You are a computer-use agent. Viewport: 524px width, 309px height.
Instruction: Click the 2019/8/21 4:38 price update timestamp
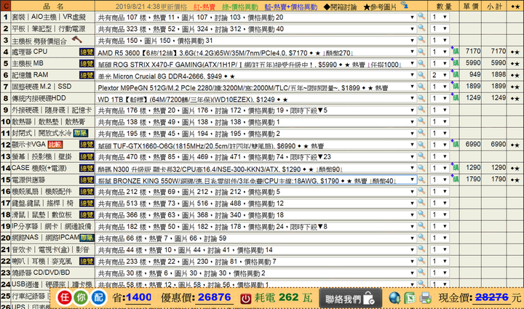[152, 7]
